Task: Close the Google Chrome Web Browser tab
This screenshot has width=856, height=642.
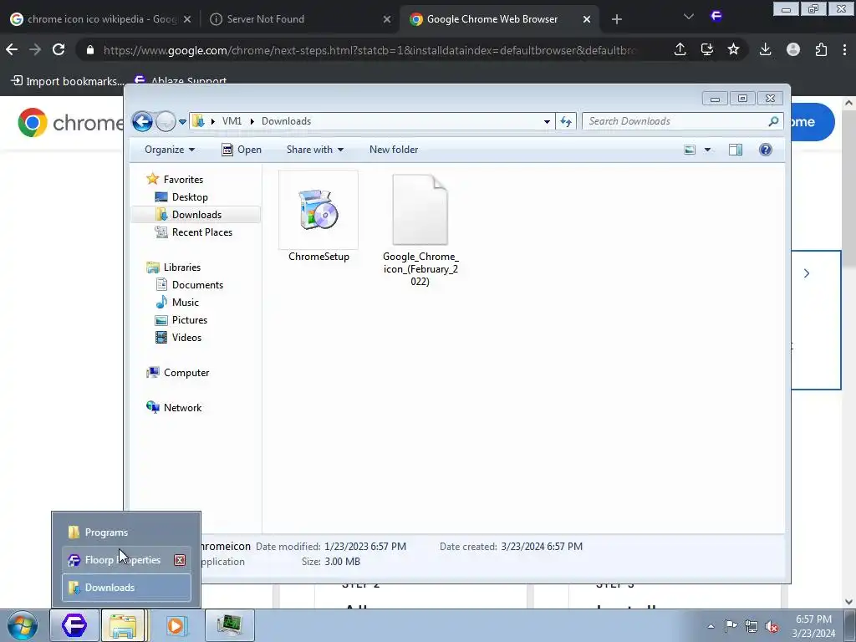Action: (x=586, y=19)
